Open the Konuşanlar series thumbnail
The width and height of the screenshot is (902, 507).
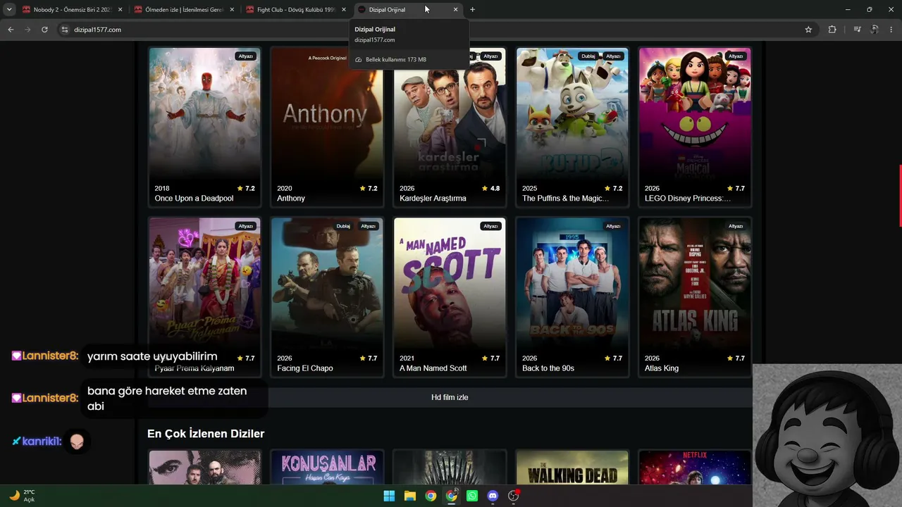[x=327, y=468]
